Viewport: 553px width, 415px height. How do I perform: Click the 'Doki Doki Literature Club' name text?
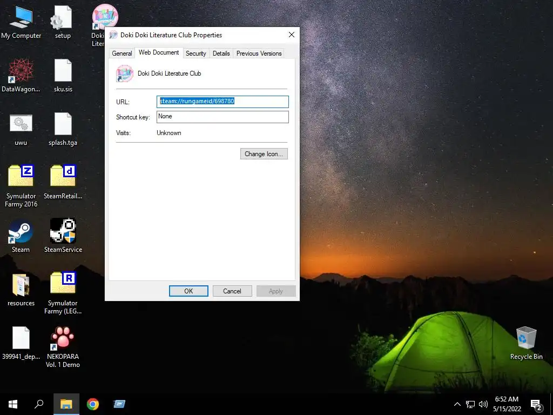169,73
